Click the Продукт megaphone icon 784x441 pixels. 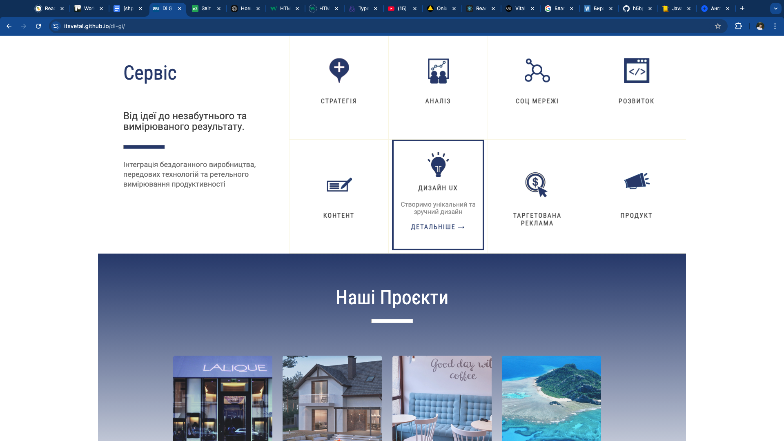(x=637, y=181)
